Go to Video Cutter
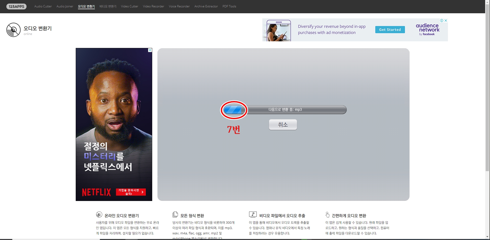 click(130, 6)
